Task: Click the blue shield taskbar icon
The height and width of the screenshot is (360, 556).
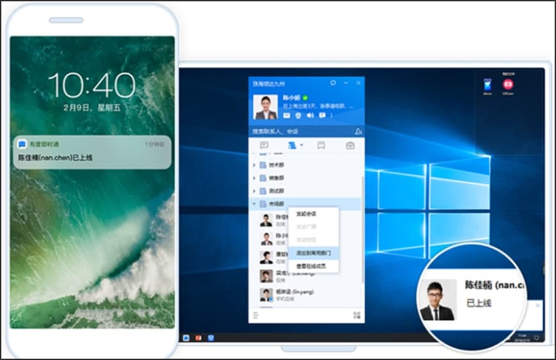Action: click(x=211, y=338)
